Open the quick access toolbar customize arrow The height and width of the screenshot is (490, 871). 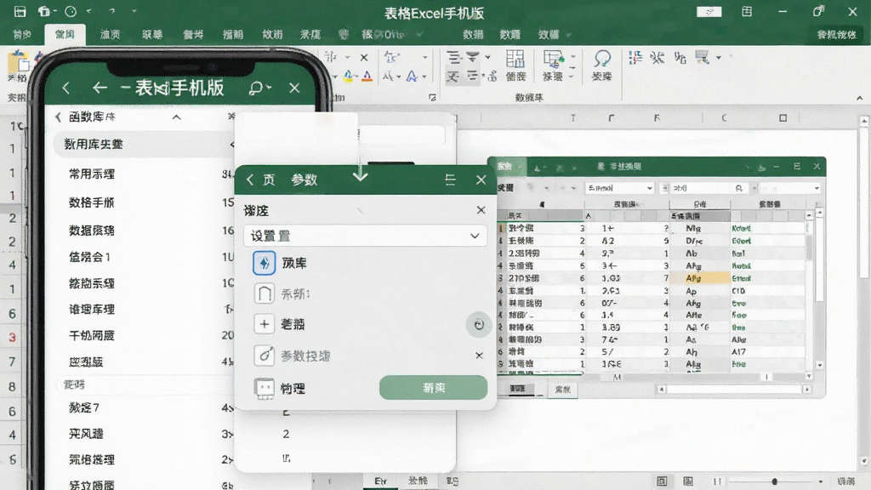tap(134, 11)
